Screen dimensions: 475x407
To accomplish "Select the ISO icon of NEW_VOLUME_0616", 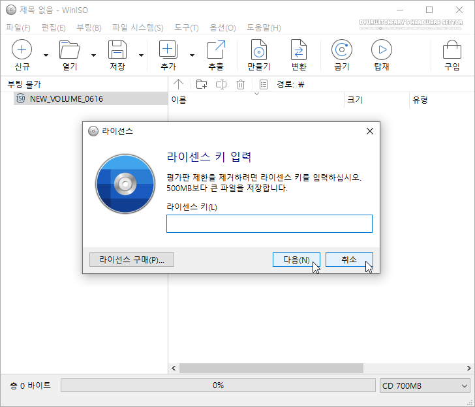I will (x=21, y=98).
